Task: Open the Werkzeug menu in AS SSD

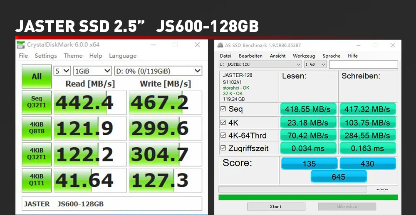Action: 304,56
